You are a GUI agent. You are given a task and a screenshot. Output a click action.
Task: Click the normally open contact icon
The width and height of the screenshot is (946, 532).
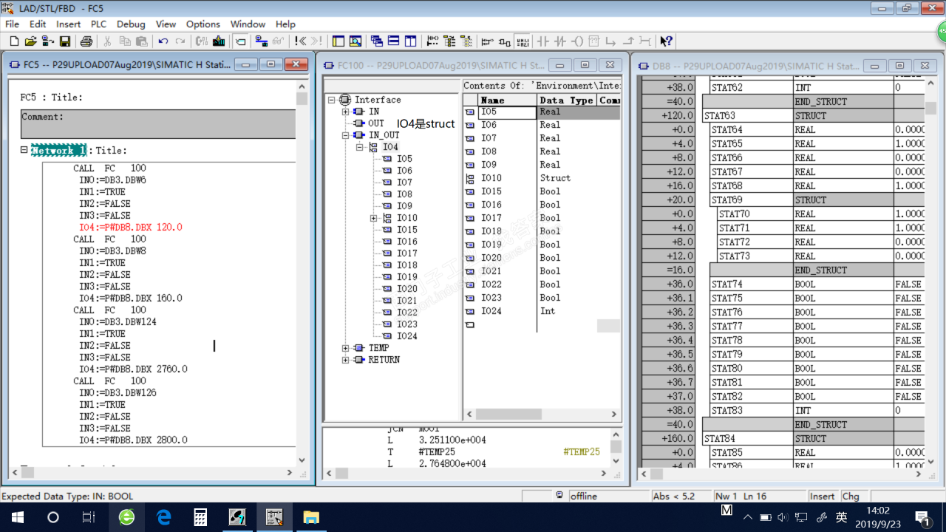click(543, 41)
